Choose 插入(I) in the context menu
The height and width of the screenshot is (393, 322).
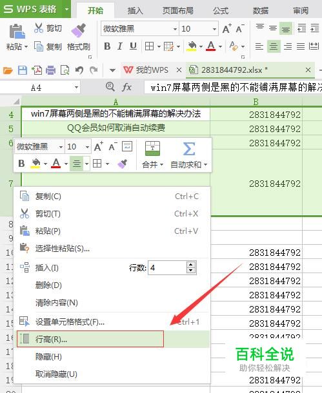point(47,267)
